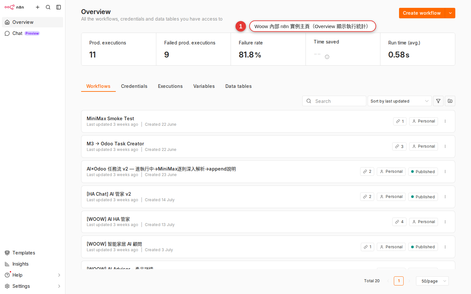Open Templates in sidebar
471x294 pixels.
32,253
